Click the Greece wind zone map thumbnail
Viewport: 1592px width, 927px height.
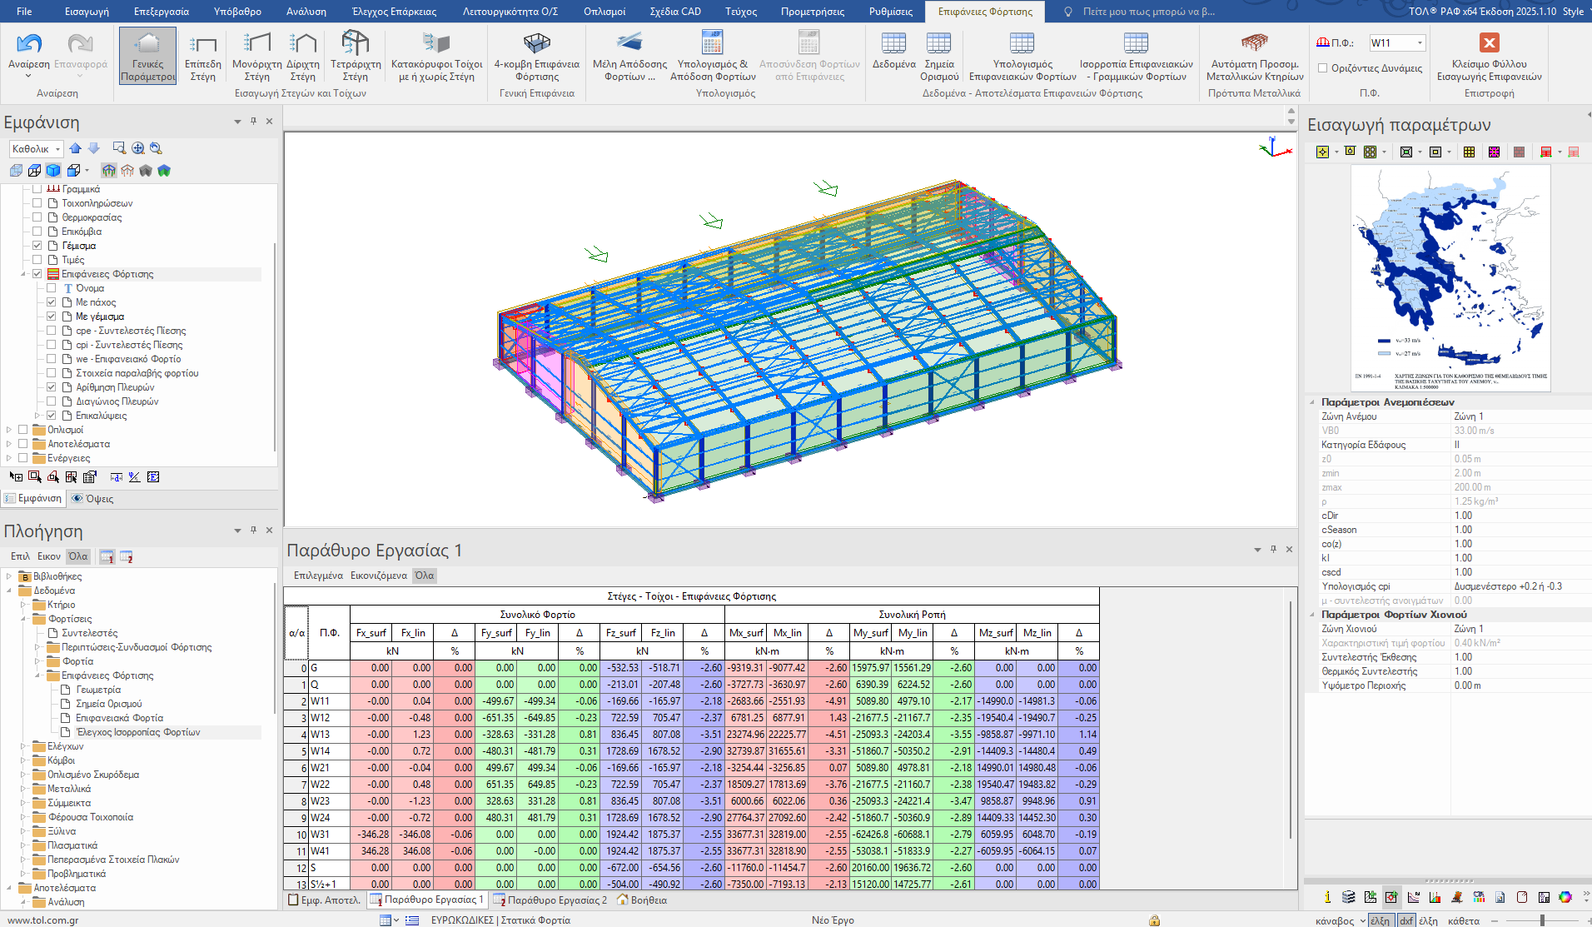[x=1449, y=277]
